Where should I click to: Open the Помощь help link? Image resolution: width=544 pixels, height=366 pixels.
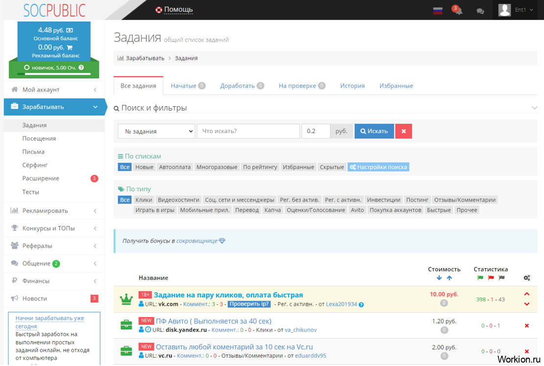(x=178, y=10)
